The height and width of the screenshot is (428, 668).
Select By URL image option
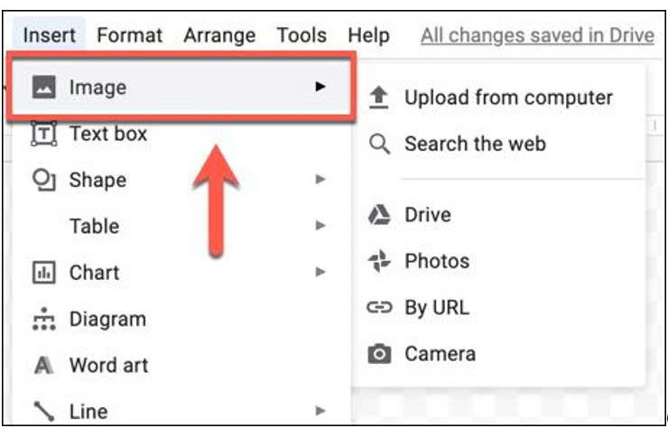pyautogui.click(x=437, y=307)
